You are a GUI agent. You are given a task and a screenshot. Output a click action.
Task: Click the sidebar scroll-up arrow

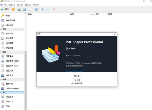[26, 14]
